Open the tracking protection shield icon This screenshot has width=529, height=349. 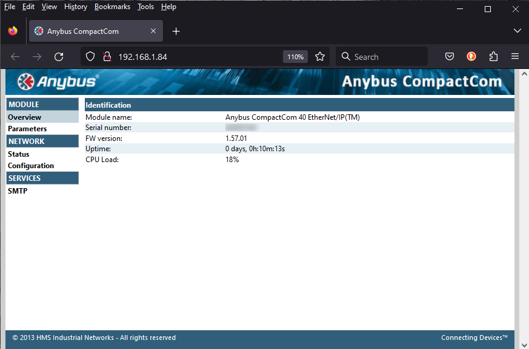click(x=90, y=57)
